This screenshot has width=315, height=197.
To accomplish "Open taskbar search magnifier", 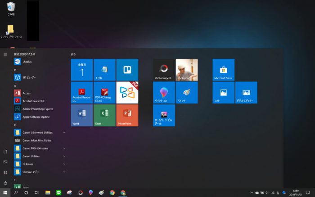I will pos(16,193).
